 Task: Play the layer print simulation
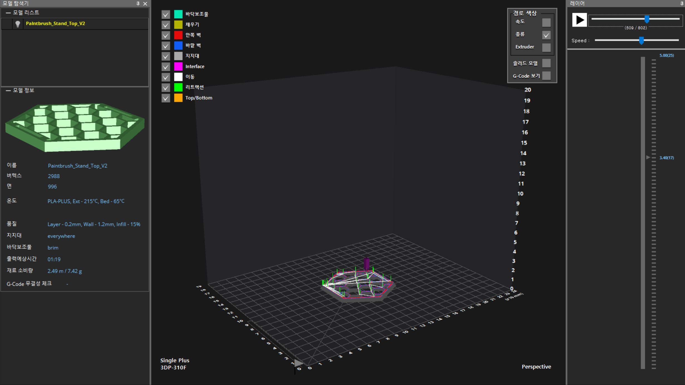pyautogui.click(x=579, y=20)
